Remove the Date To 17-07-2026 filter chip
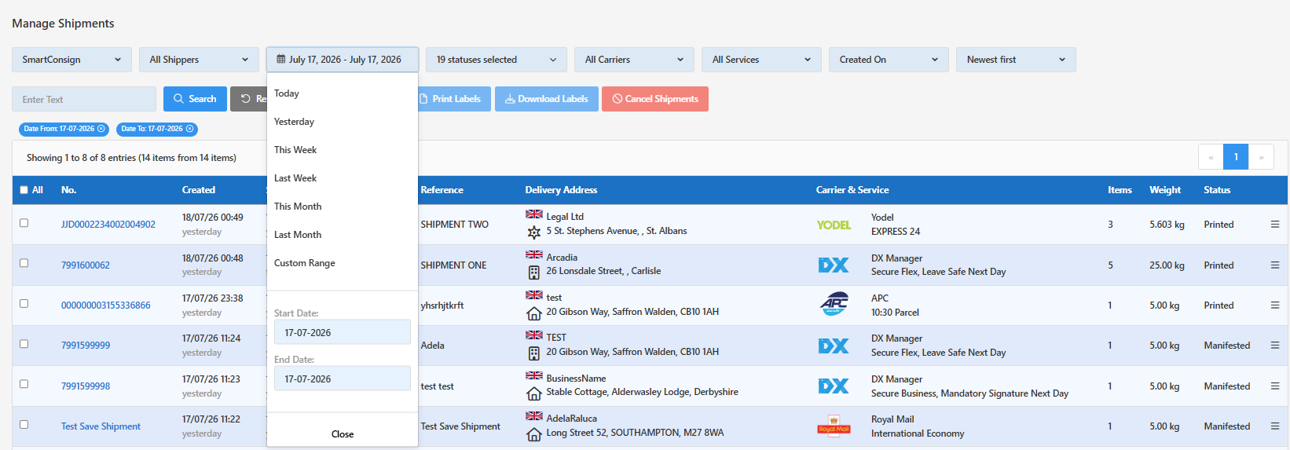1290x450 pixels. (x=189, y=129)
